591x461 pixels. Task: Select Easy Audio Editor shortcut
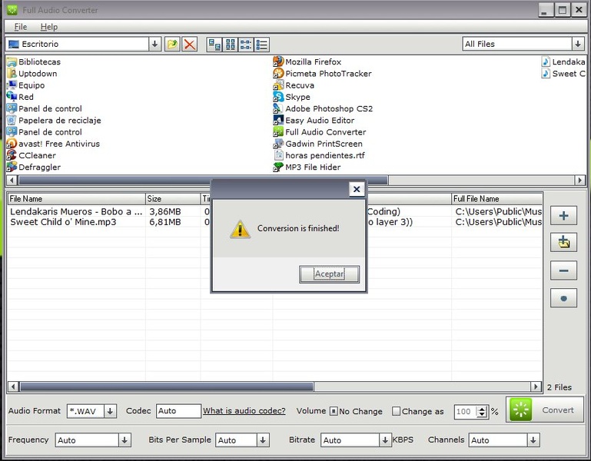(314, 121)
